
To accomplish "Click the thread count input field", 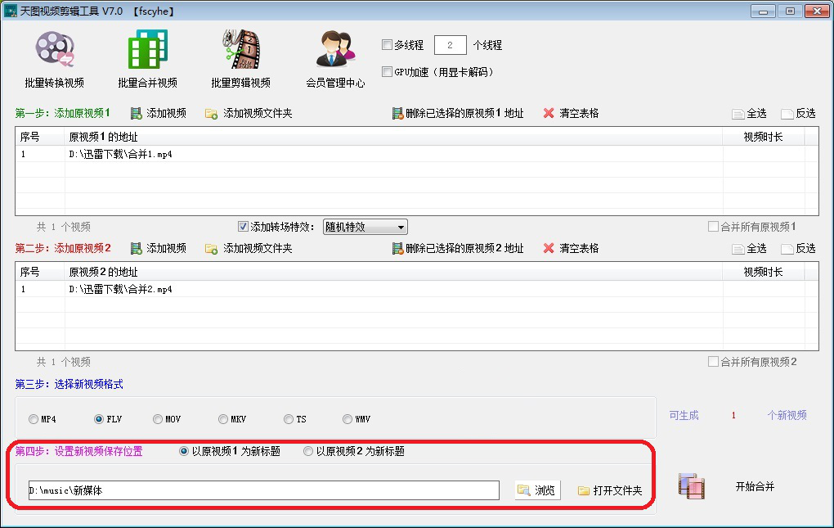I will point(450,45).
